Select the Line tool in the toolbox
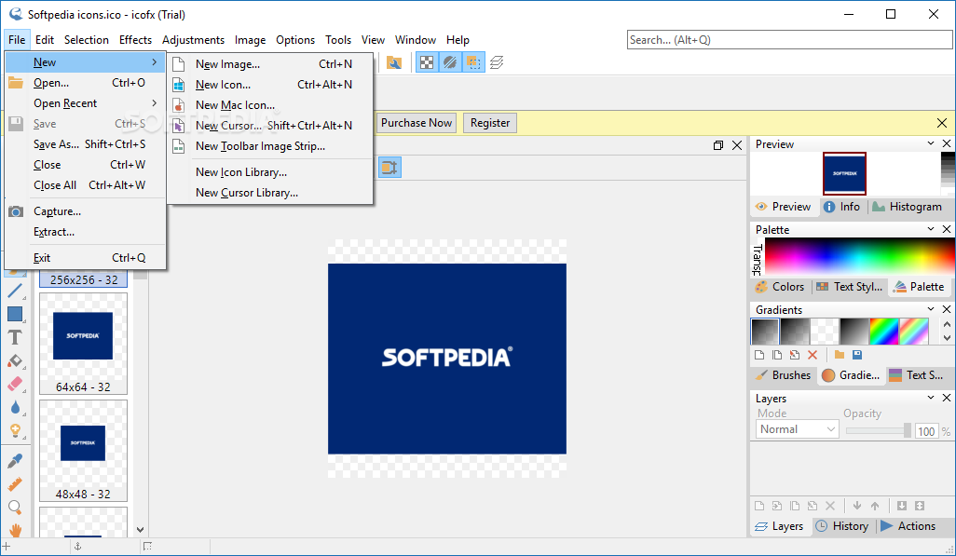This screenshot has width=956, height=556. click(x=15, y=291)
